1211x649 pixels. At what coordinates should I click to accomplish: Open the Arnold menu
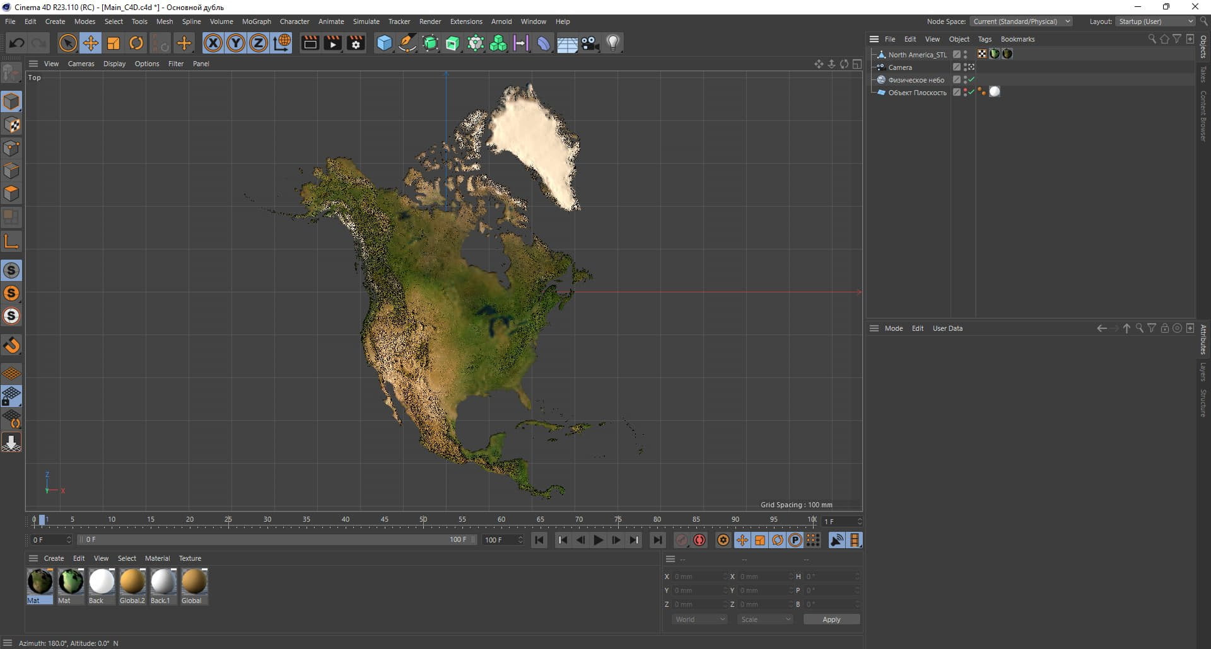click(501, 21)
